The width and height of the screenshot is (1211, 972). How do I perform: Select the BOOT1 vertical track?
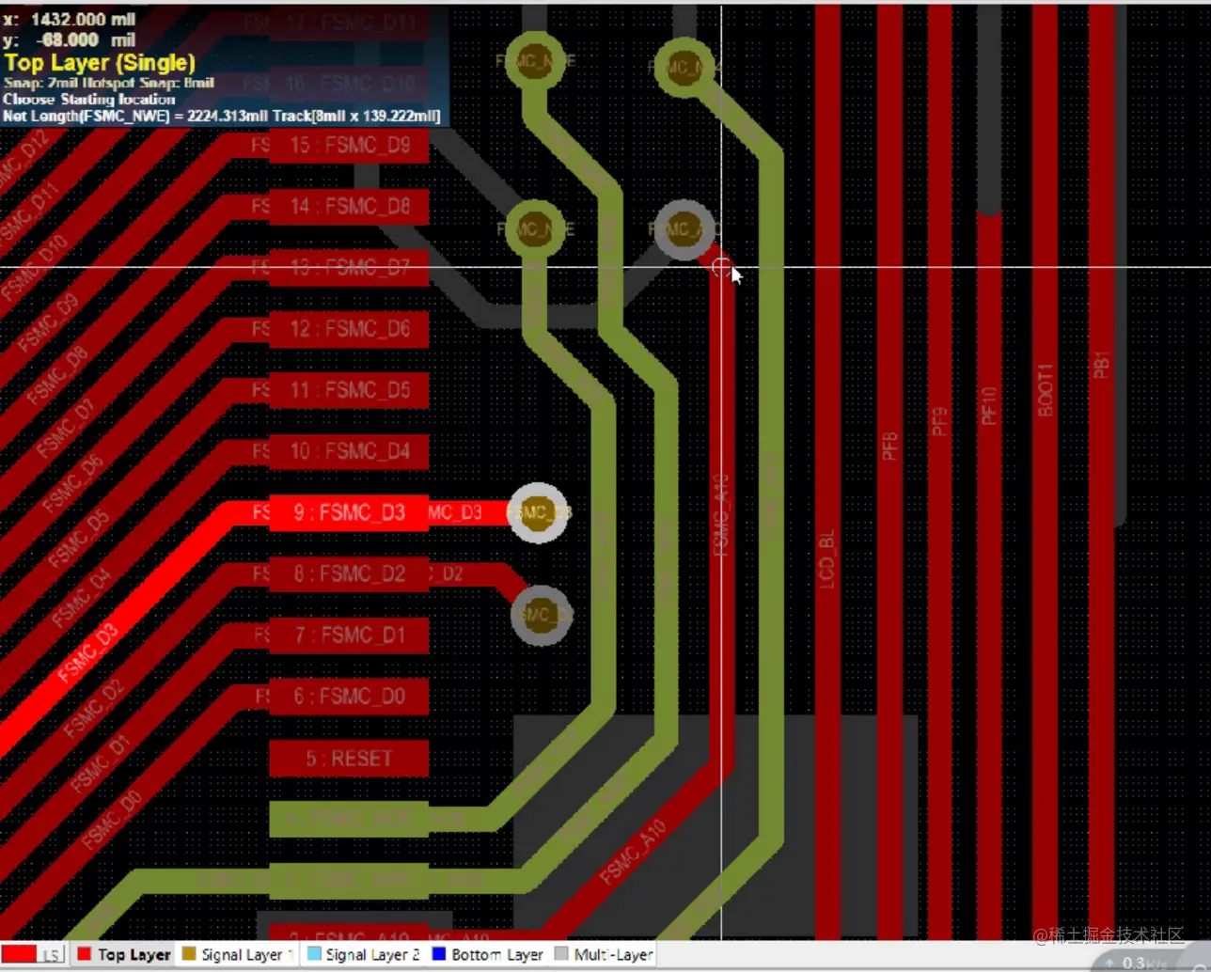coord(1046,470)
